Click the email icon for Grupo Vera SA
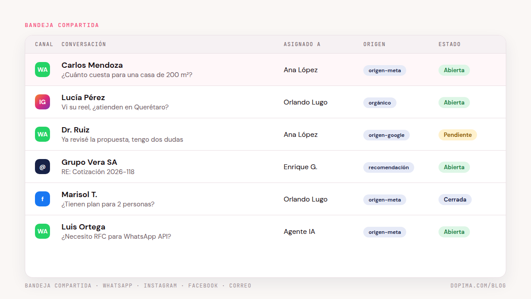This screenshot has width=531, height=299. [x=42, y=167]
